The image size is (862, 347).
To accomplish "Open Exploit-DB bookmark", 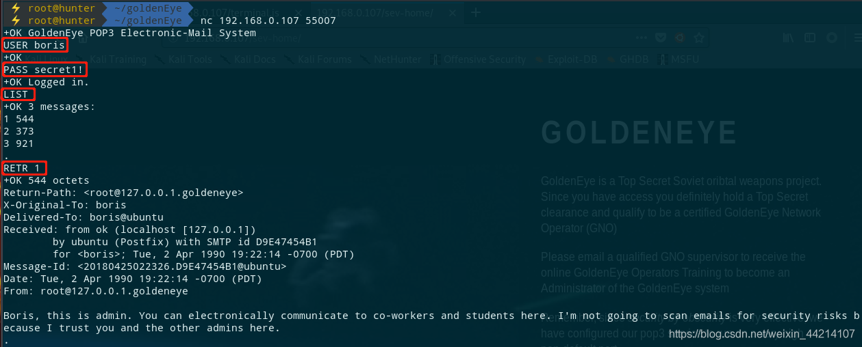I will (x=566, y=59).
